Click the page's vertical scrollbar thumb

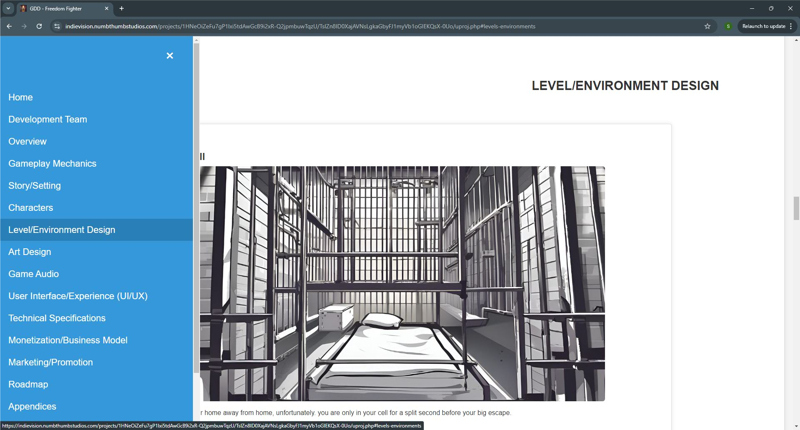tap(796, 208)
